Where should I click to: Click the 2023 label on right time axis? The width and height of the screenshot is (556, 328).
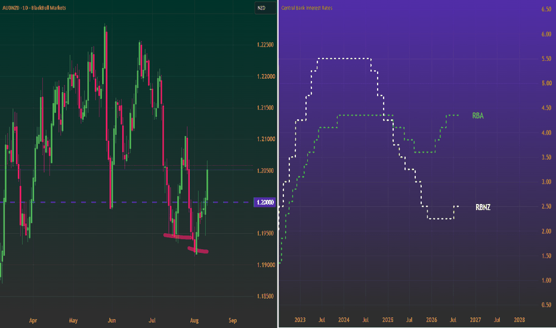pos(299,320)
